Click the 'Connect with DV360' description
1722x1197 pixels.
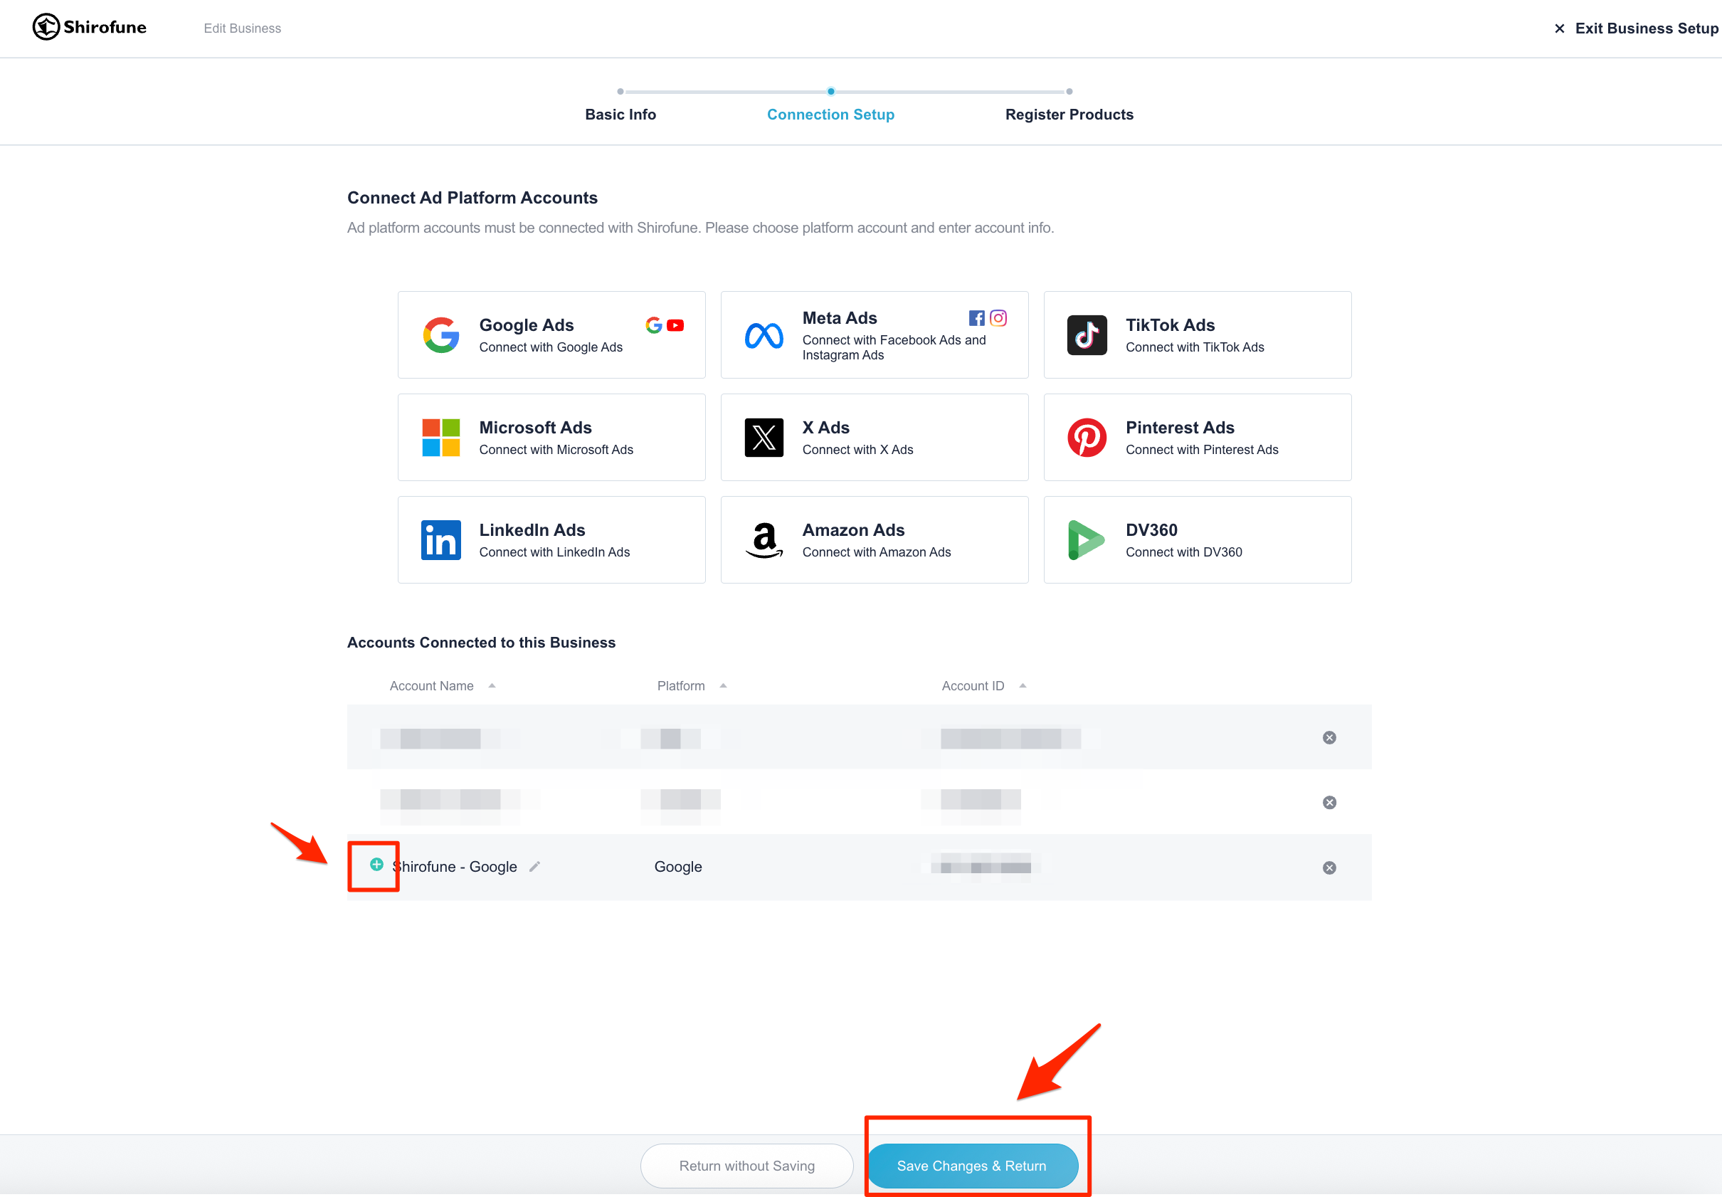click(x=1183, y=552)
